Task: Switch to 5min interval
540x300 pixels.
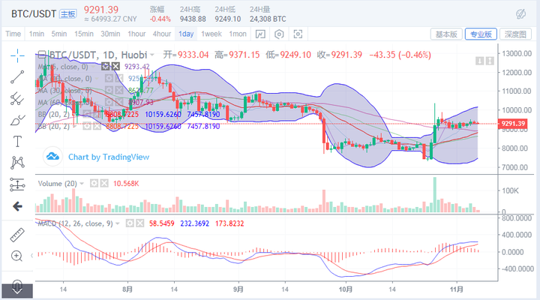Action: coord(59,34)
